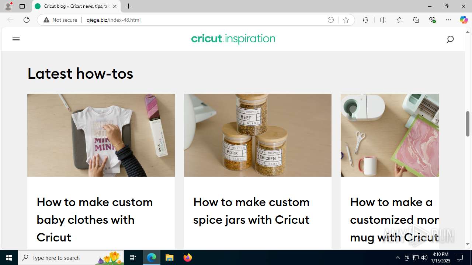The width and height of the screenshot is (472, 265).
Task: Open Microsoft Edge from taskbar
Action: click(x=152, y=258)
